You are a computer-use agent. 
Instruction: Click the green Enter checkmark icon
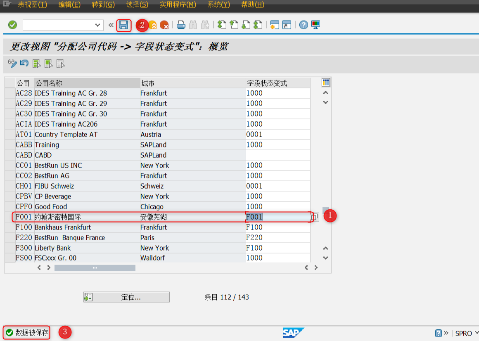pyautogui.click(x=12, y=25)
